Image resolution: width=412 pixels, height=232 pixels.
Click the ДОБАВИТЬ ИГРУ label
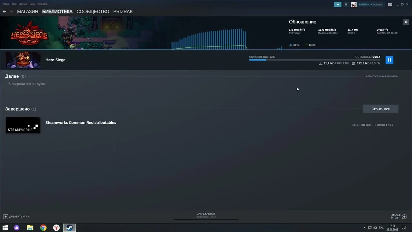pyautogui.click(x=19, y=217)
